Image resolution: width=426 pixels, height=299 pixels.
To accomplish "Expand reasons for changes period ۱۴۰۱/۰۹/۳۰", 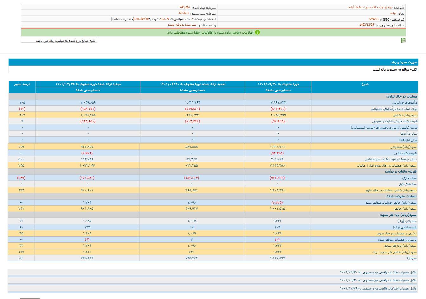I will coord(378,280).
